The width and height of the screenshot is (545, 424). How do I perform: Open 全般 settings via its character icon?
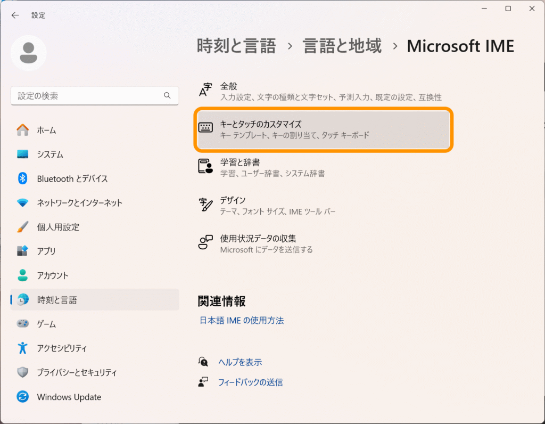click(x=205, y=90)
